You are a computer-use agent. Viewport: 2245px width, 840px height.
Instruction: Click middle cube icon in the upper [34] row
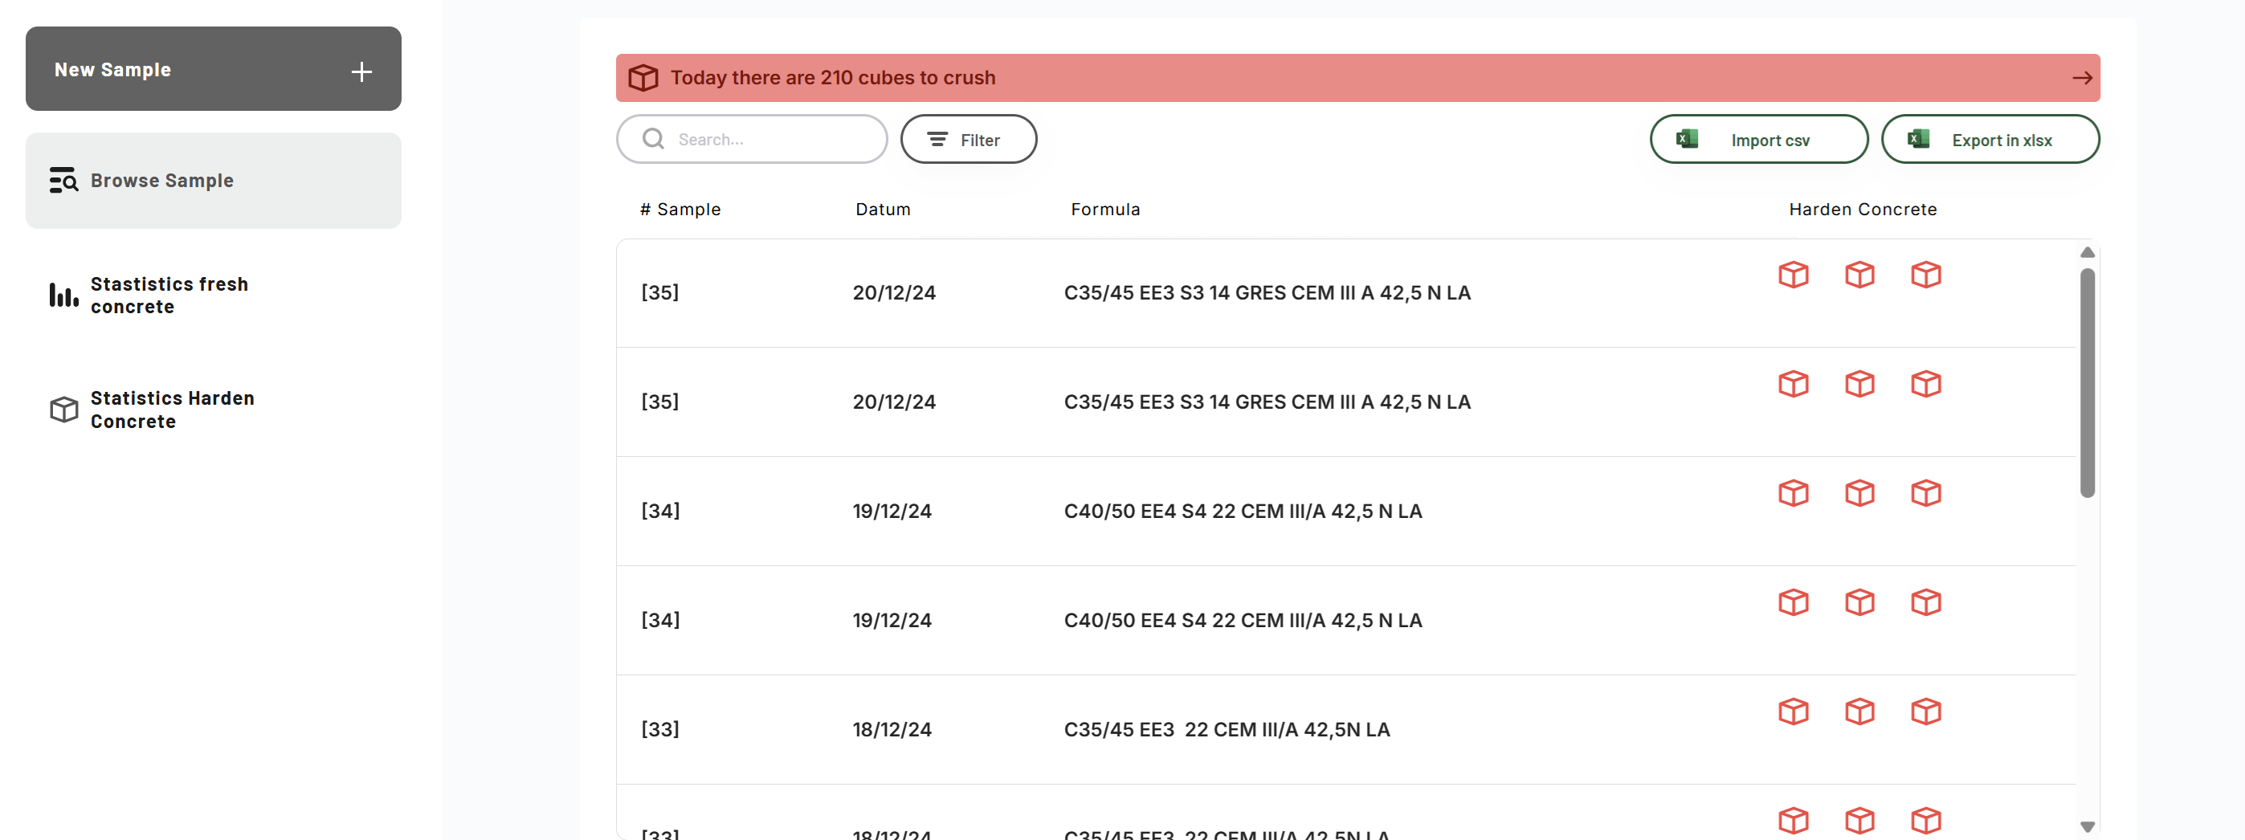(1859, 493)
